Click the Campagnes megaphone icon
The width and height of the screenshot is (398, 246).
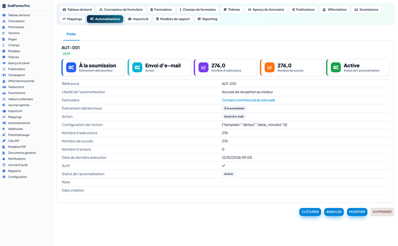click(x=4, y=75)
